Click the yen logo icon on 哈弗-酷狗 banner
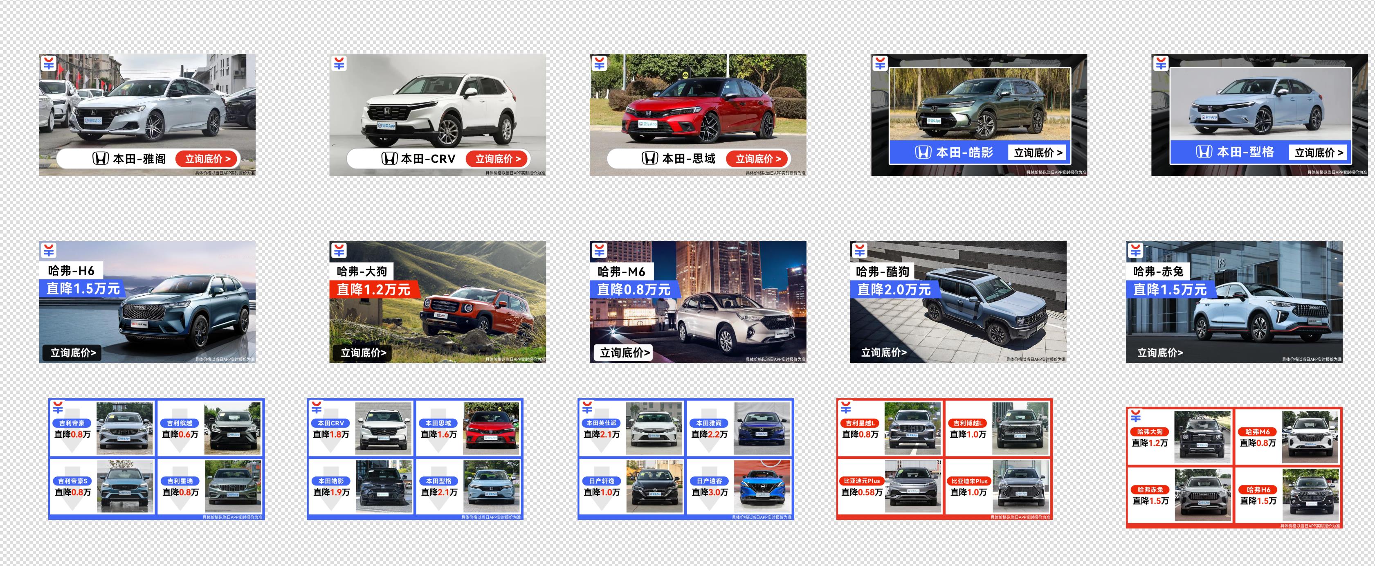1375x566 pixels. pyautogui.click(x=860, y=250)
